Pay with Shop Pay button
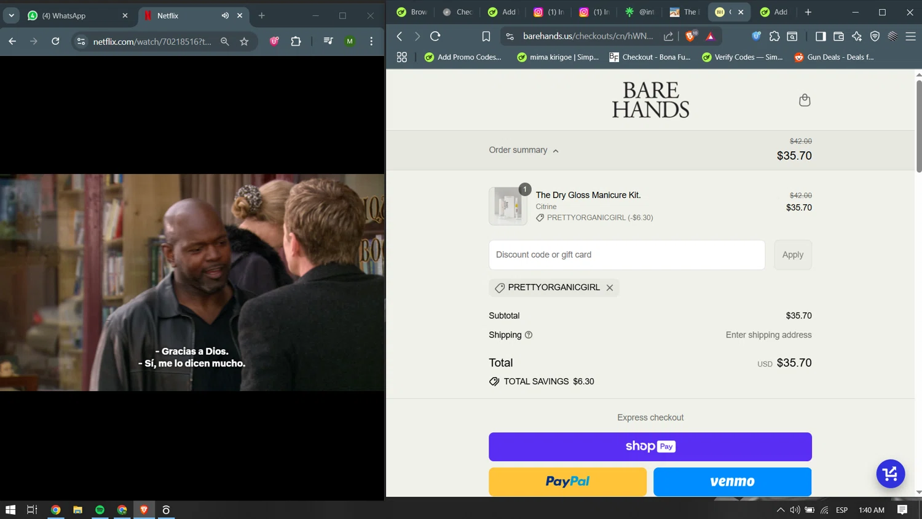922x519 pixels. coord(650,446)
